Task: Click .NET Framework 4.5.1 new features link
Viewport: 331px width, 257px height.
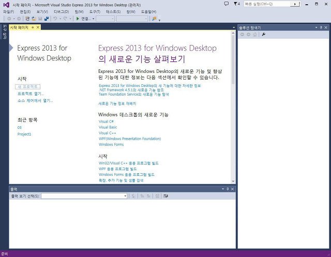Action: coord(131,90)
